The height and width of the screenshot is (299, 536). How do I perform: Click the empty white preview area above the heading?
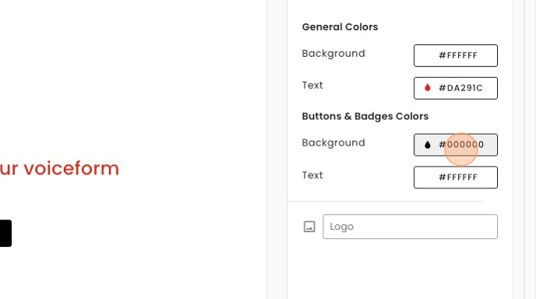(133, 76)
